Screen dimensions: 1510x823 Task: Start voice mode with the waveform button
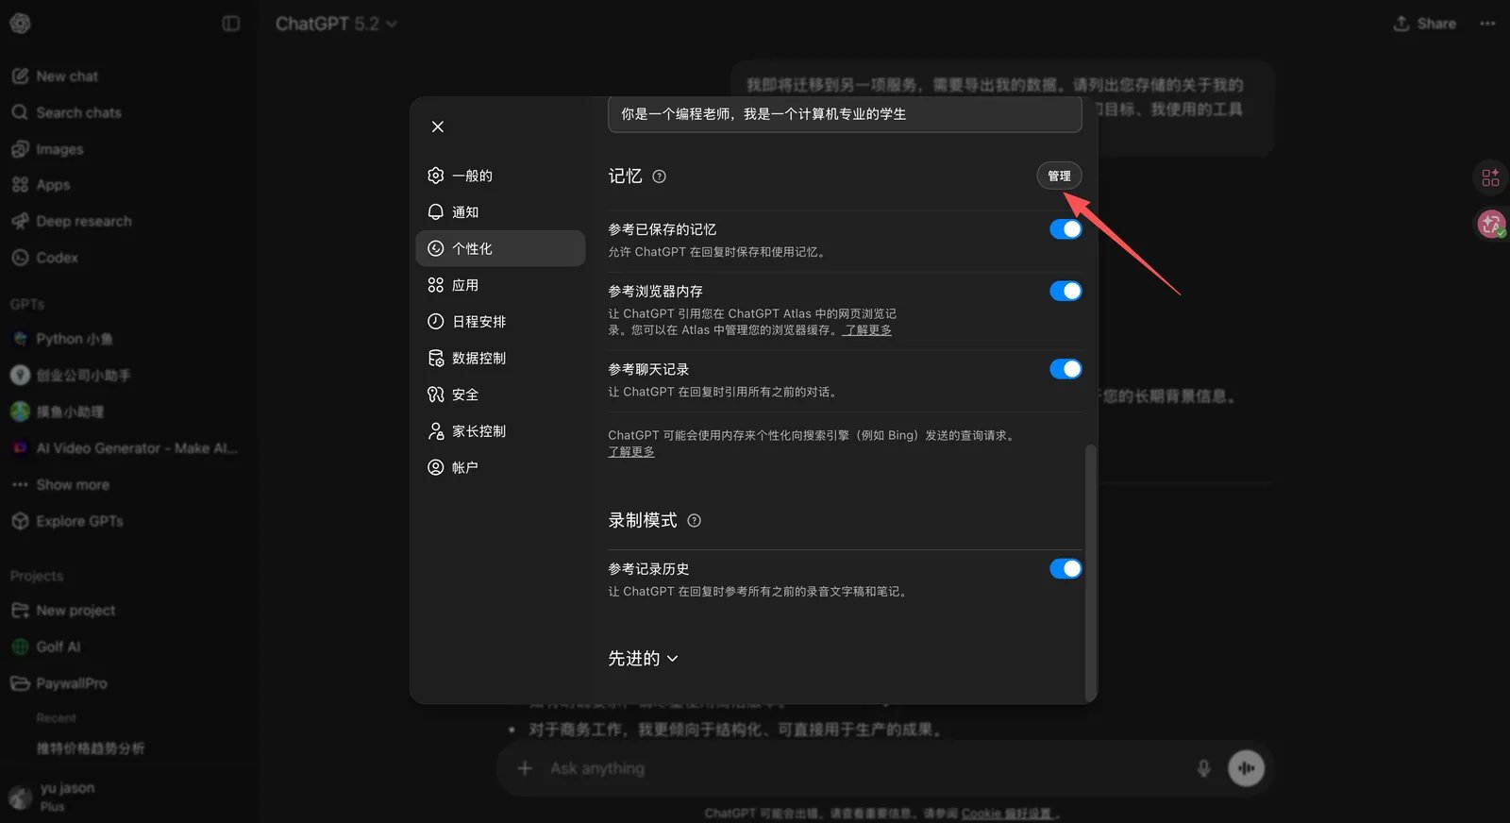click(1246, 768)
